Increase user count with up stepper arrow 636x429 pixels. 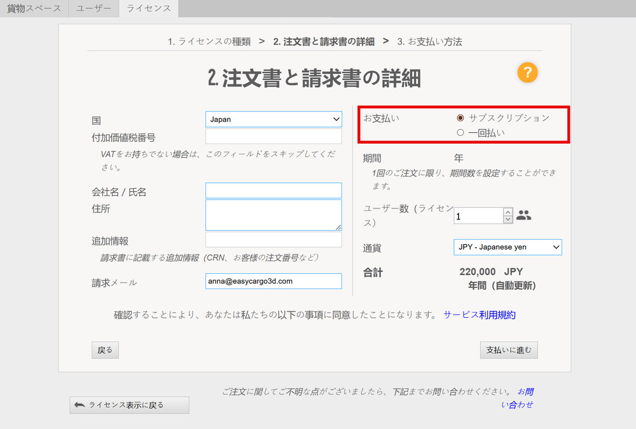click(x=508, y=212)
